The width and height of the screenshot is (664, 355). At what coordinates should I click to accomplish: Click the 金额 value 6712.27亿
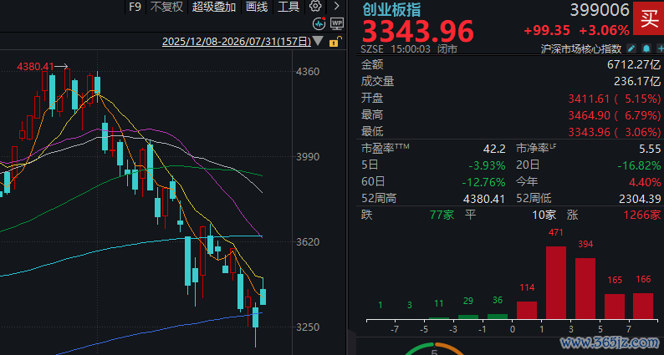click(634, 65)
